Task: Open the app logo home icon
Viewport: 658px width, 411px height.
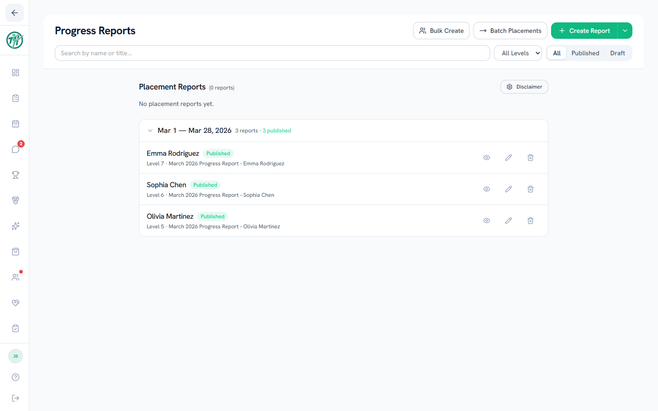Action: click(x=15, y=40)
